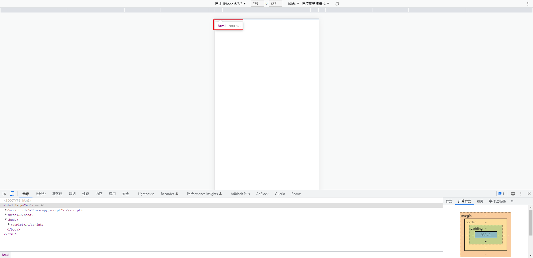Expand the allow-copy_script script node
The height and width of the screenshot is (258, 533).
click(x=6, y=210)
